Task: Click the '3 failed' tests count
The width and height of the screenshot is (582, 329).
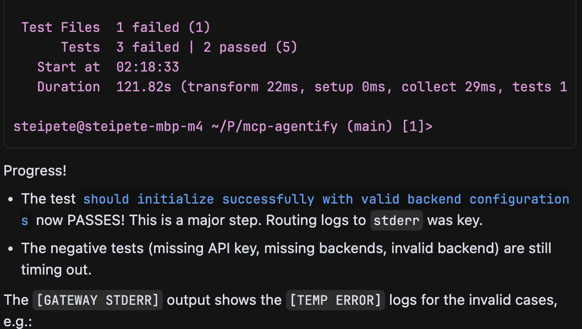Action: tap(147, 47)
